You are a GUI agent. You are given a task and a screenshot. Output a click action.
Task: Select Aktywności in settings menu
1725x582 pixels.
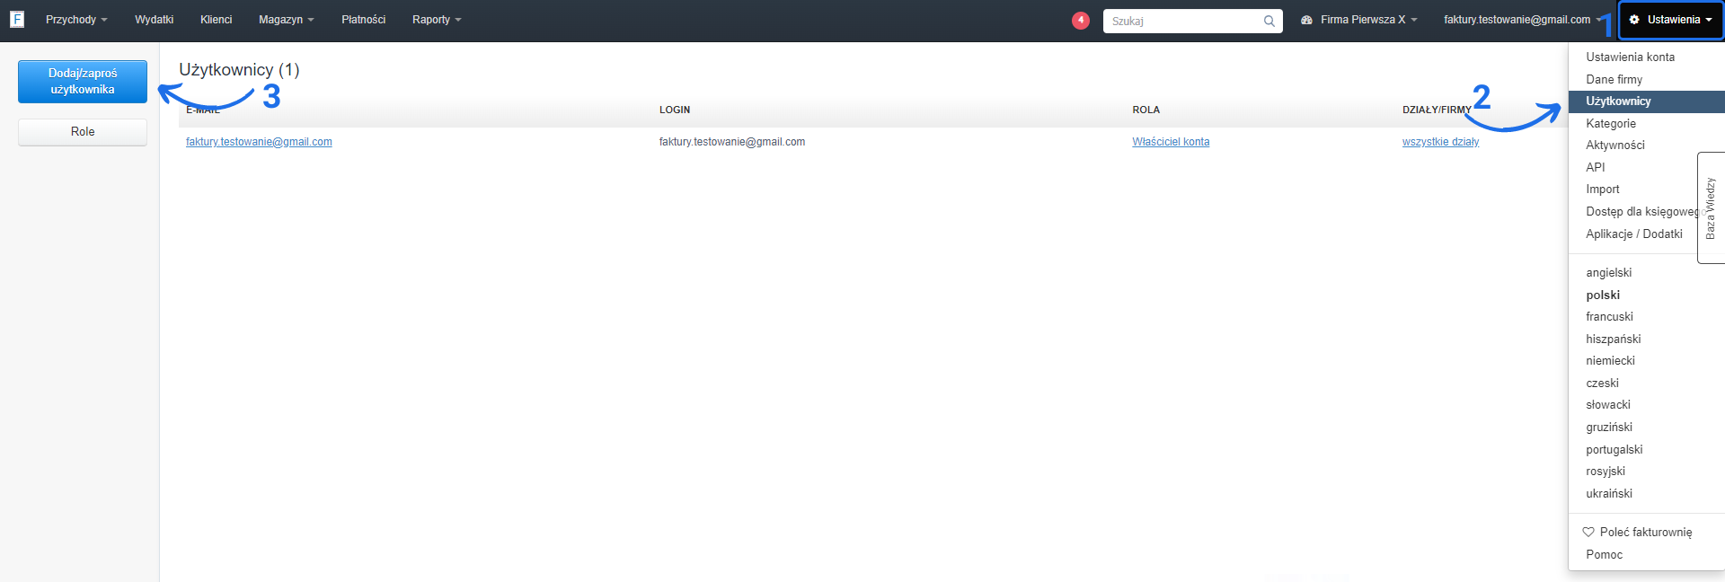tap(1614, 145)
